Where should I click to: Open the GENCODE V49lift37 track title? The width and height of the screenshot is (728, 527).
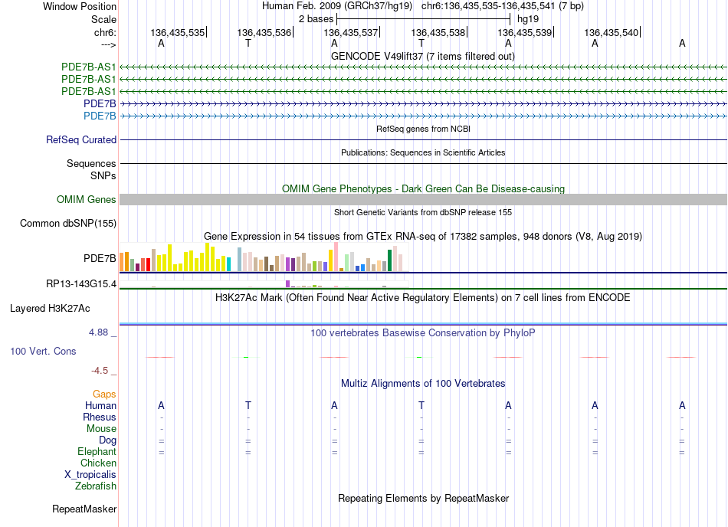click(x=422, y=56)
